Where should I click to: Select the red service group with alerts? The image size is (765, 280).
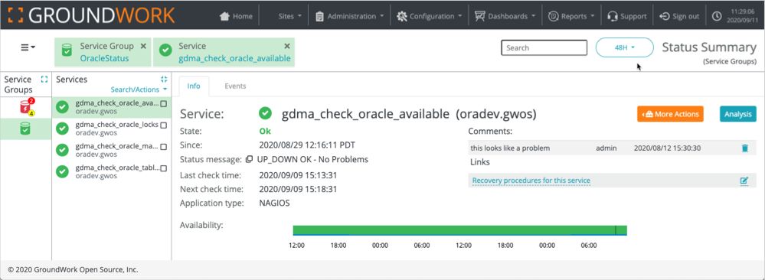click(25, 107)
